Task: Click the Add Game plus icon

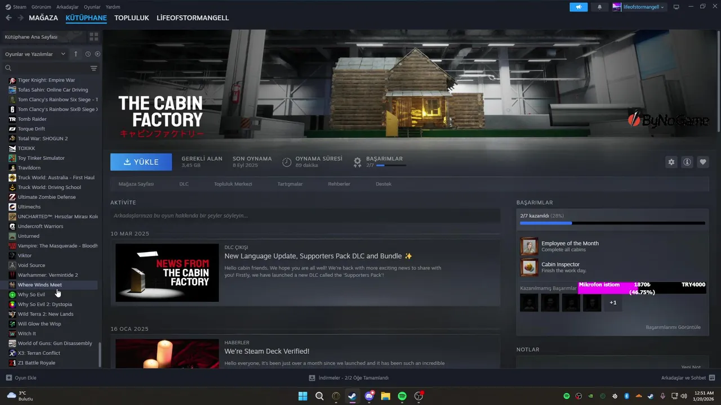Action: point(8,378)
